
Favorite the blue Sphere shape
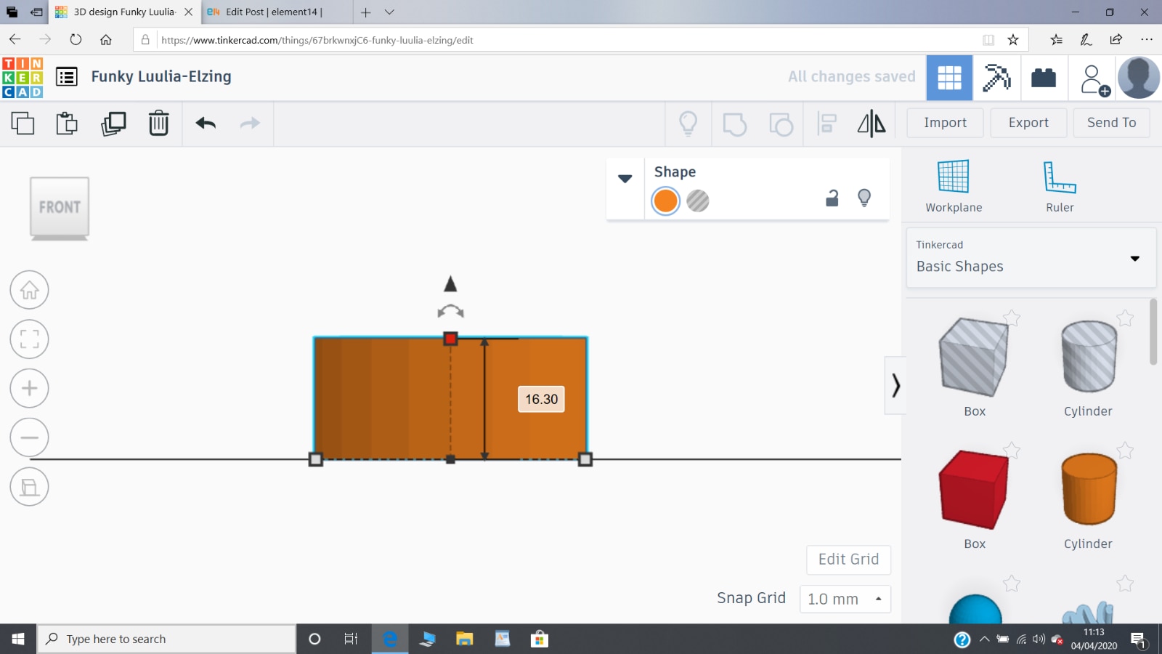(x=1012, y=583)
